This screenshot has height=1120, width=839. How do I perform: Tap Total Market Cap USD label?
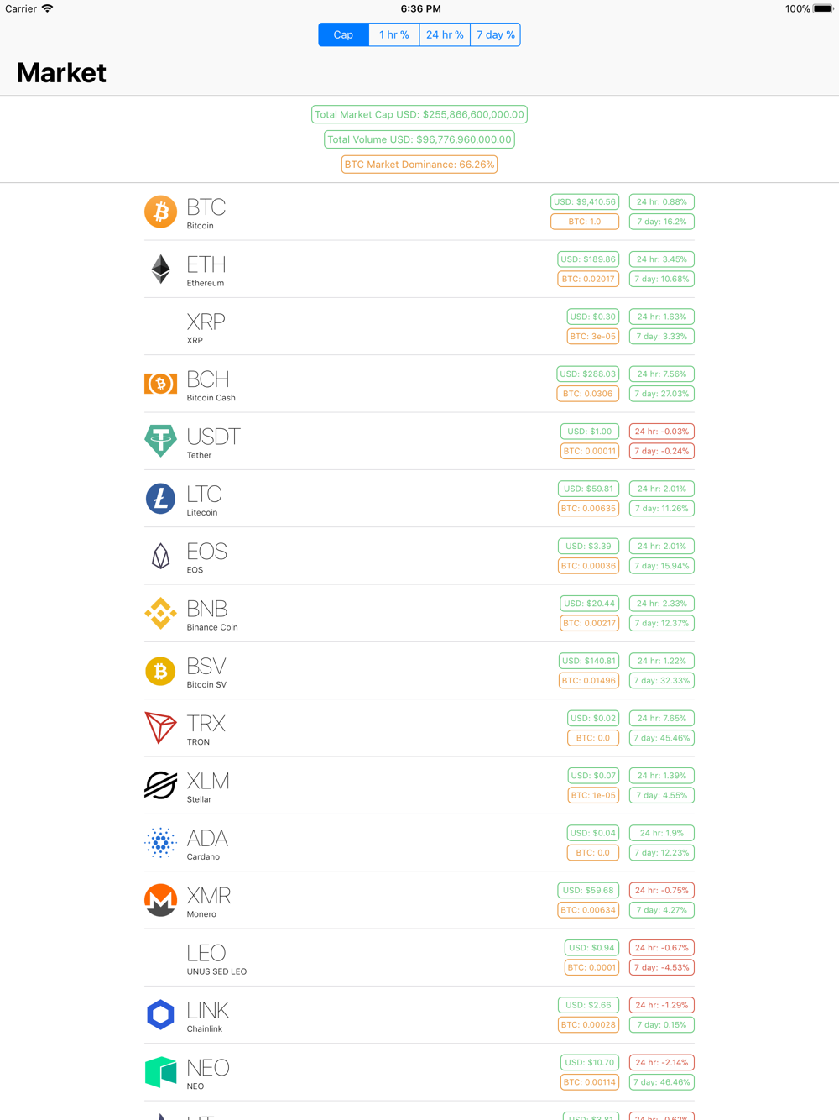pos(419,114)
